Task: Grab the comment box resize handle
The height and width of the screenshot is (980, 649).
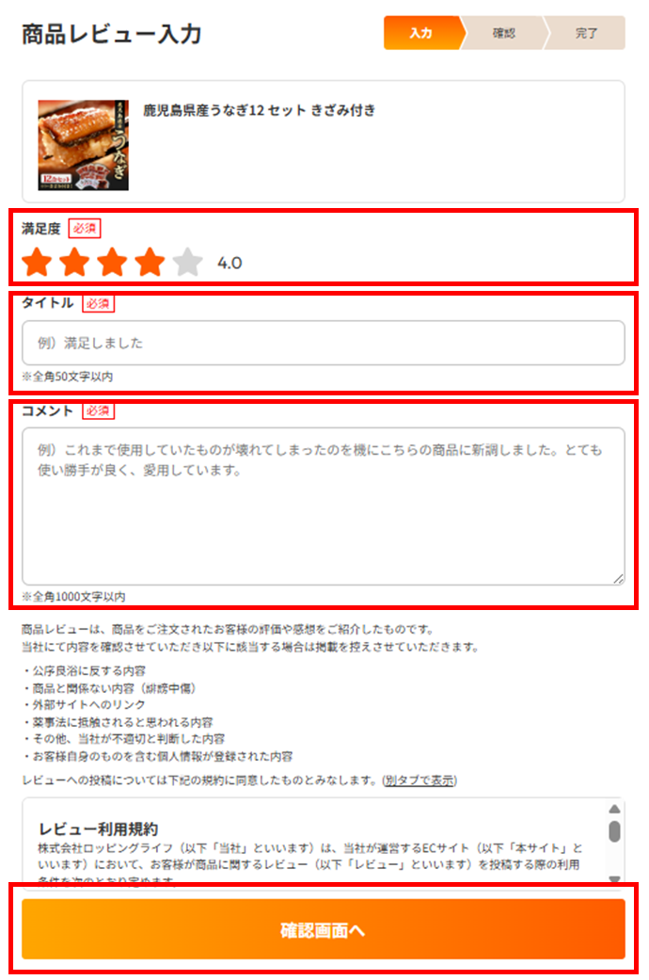Action: pyautogui.click(x=618, y=579)
